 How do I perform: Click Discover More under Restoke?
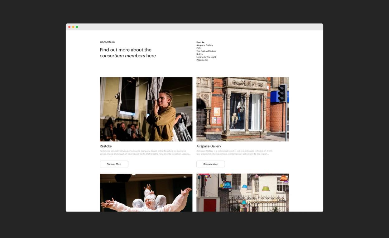114,164
